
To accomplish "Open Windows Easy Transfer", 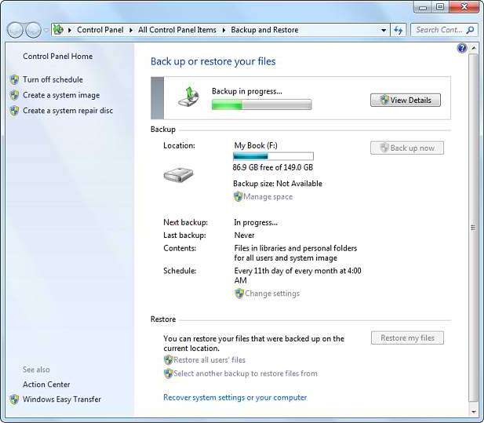I will pyautogui.click(x=62, y=399).
